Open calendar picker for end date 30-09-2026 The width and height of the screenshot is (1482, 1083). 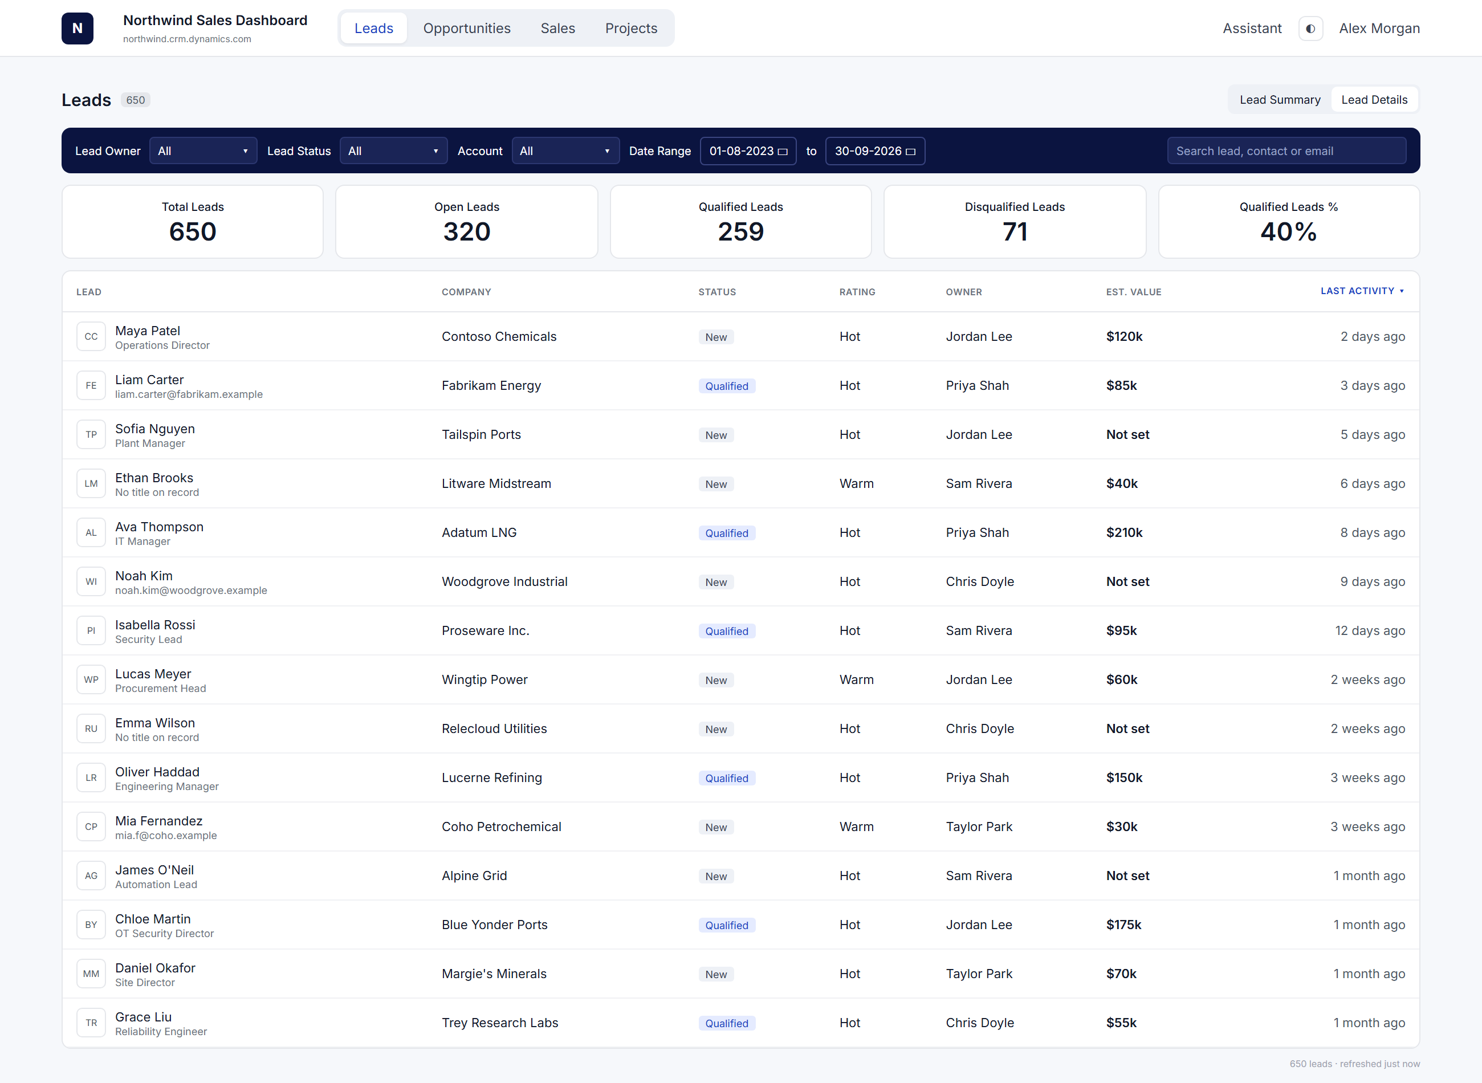coord(910,152)
